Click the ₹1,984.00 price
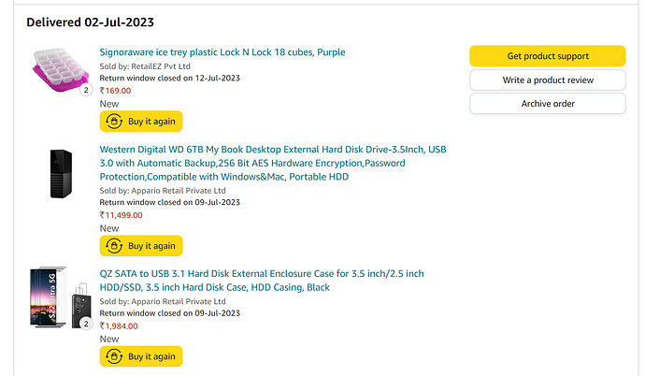 coord(119,325)
